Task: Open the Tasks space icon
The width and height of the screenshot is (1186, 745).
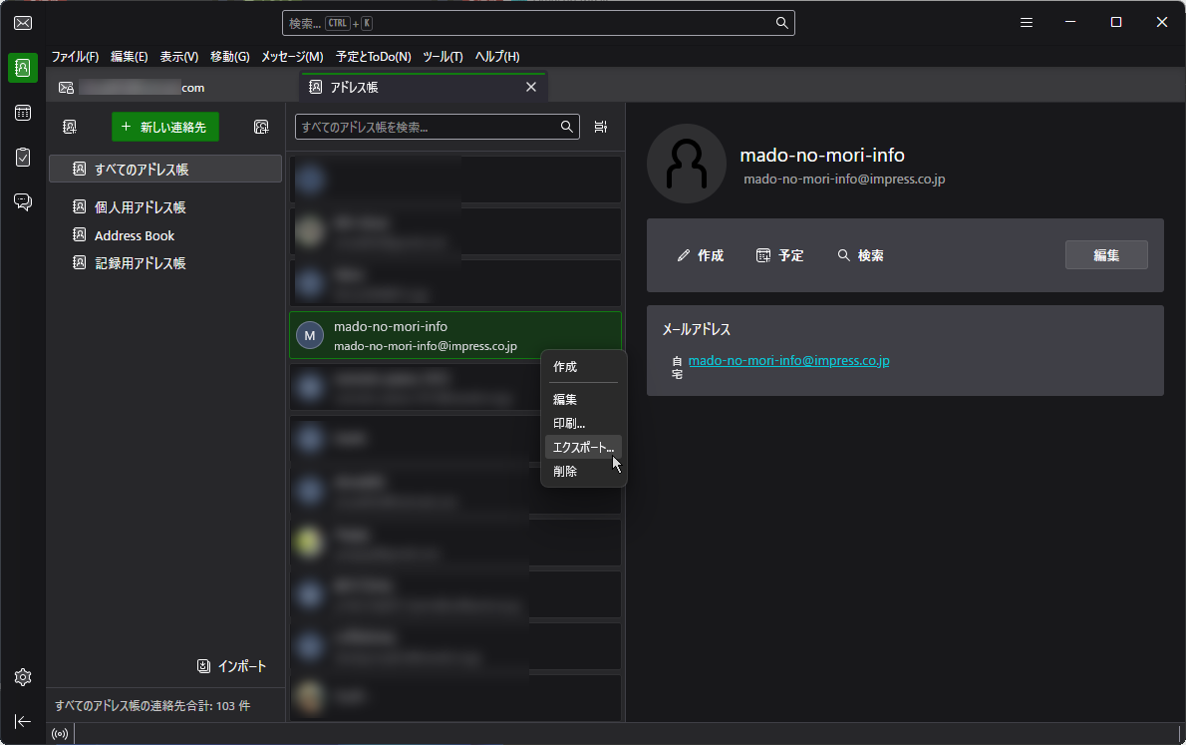Action: [23, 157]
